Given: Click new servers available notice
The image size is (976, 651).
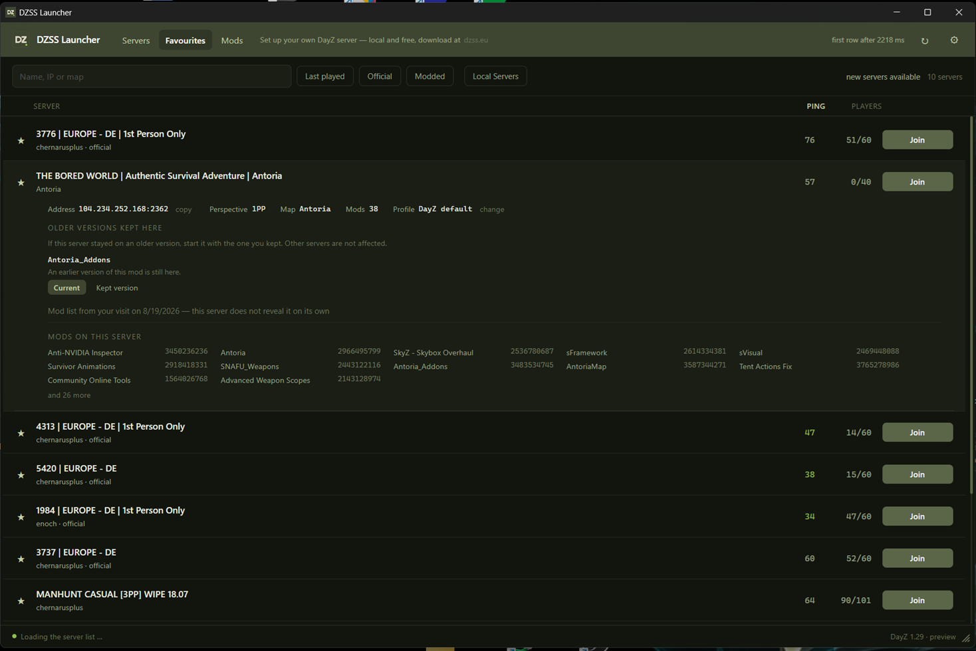Looking at the screenshot, I should 883,77.
